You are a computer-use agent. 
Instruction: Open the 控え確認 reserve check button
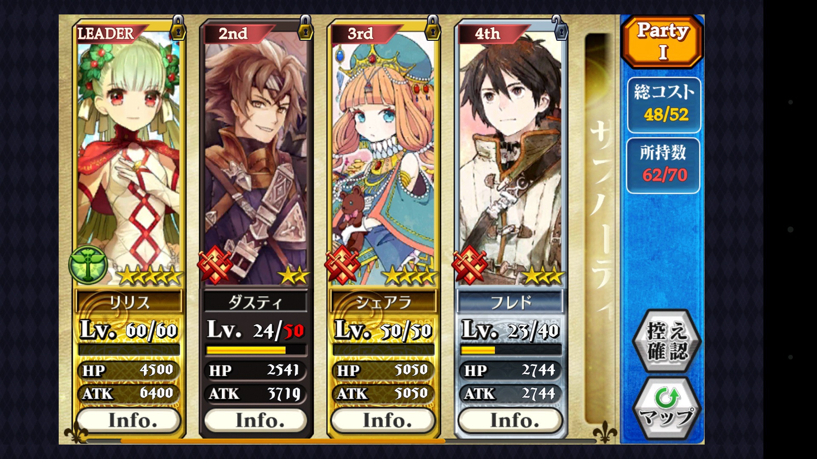point(666,341)
